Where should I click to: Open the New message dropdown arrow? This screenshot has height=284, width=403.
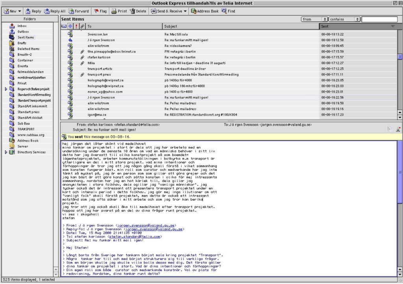(x=20, y=11)
